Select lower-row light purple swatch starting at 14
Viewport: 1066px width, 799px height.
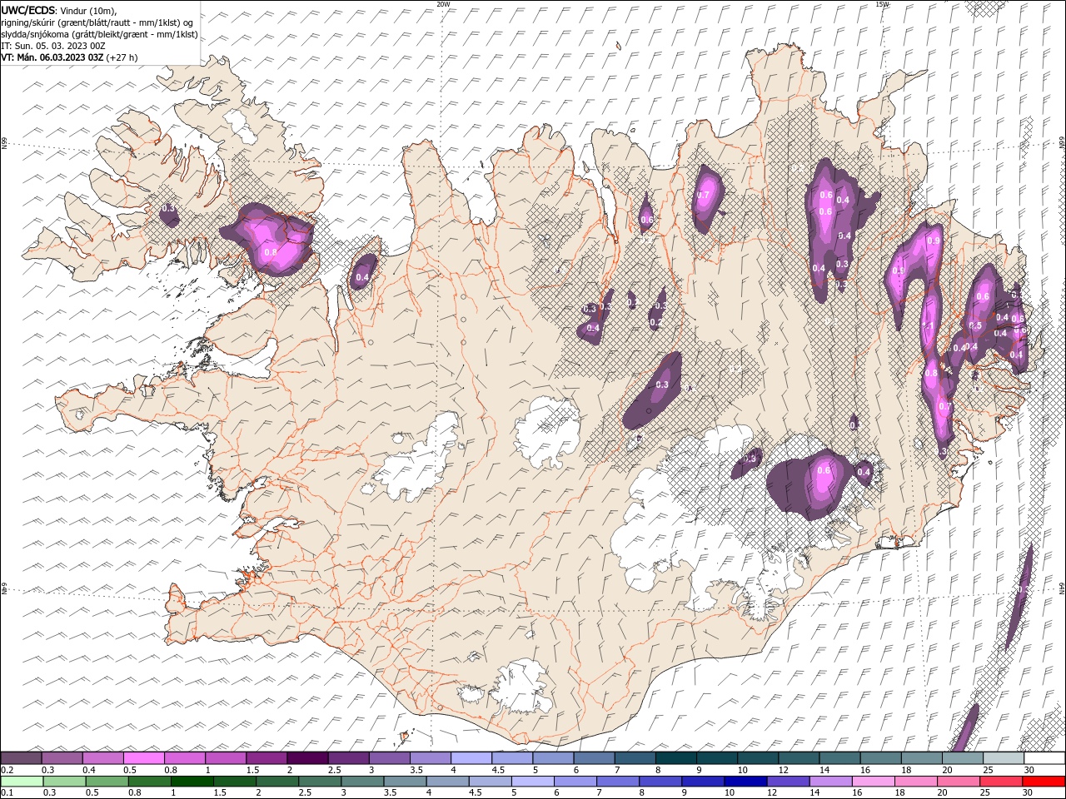point(829,782)
